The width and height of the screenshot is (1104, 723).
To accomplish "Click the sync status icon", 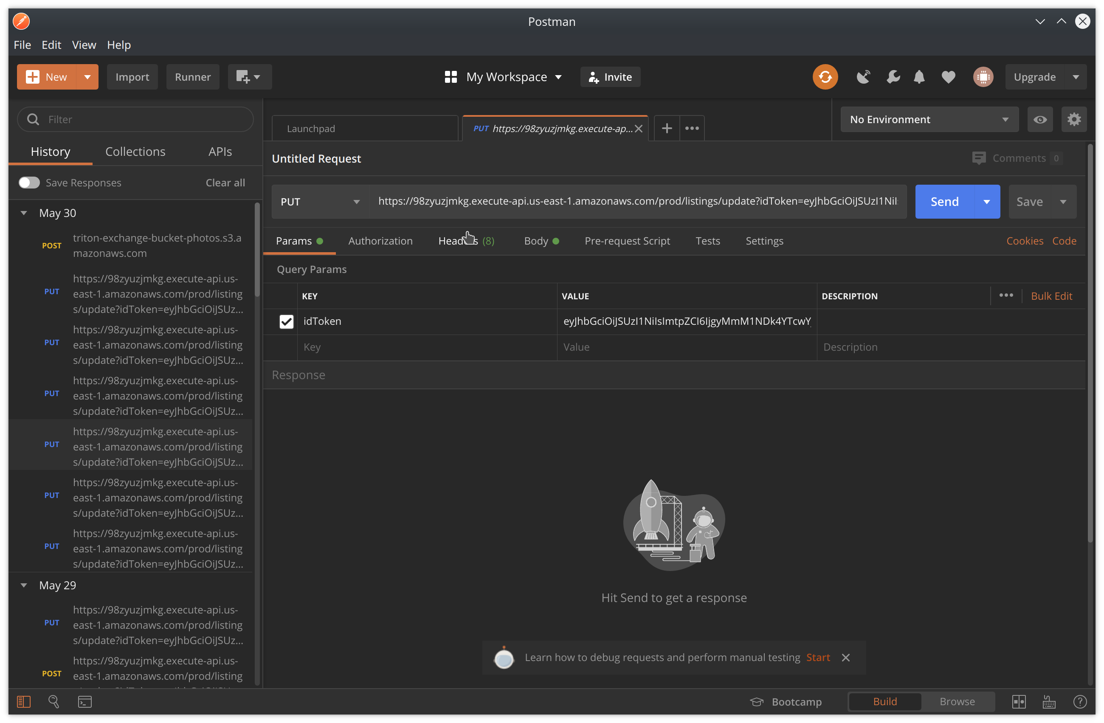I will (825, 77).
